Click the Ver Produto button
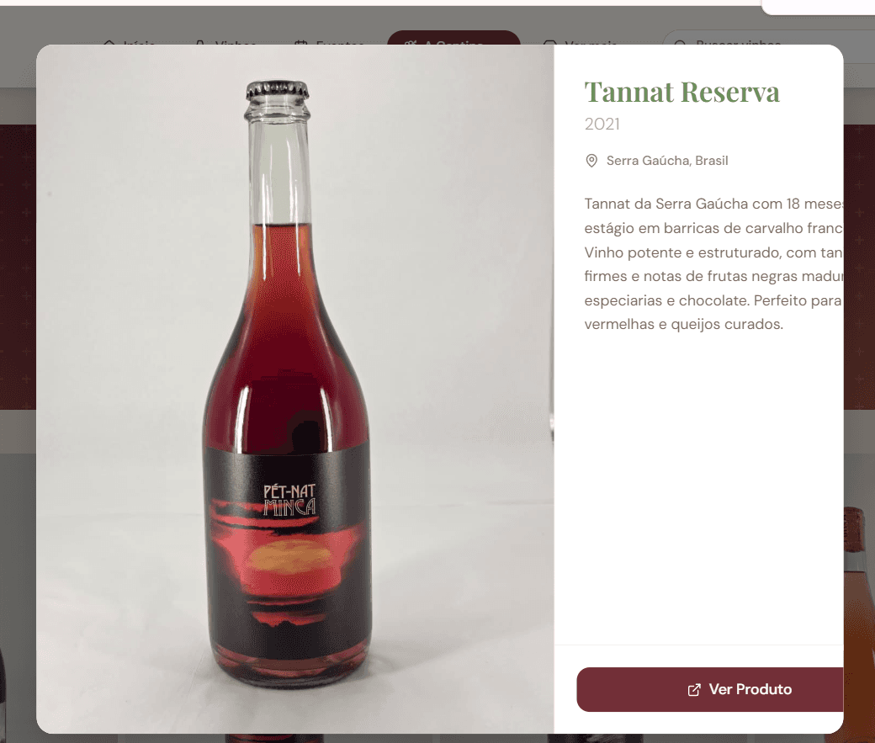This screenshot has height=743, width=875. click(710, 689)
